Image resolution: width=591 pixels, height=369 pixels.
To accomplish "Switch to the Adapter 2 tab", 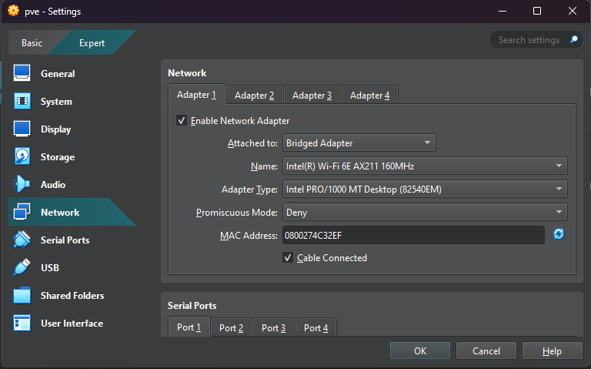I will [254, 96].
